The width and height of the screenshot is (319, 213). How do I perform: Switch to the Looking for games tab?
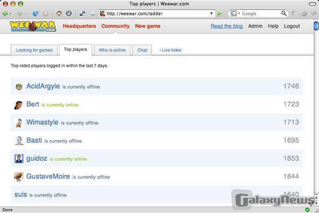point(34,50)
